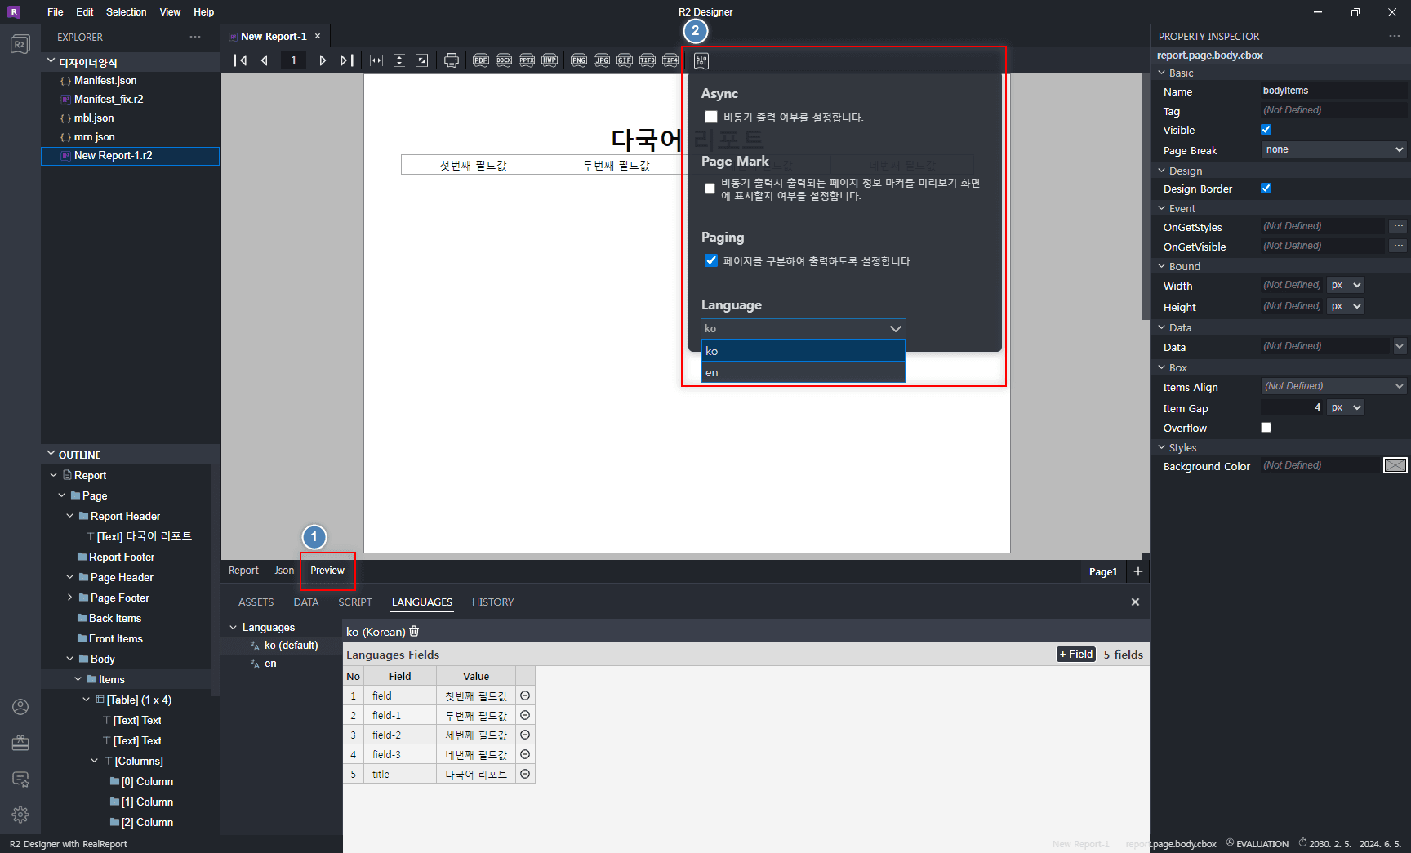This screenshot has width=1411, height=853.
Task: Export report as JPG image
Action: (602, 60)
